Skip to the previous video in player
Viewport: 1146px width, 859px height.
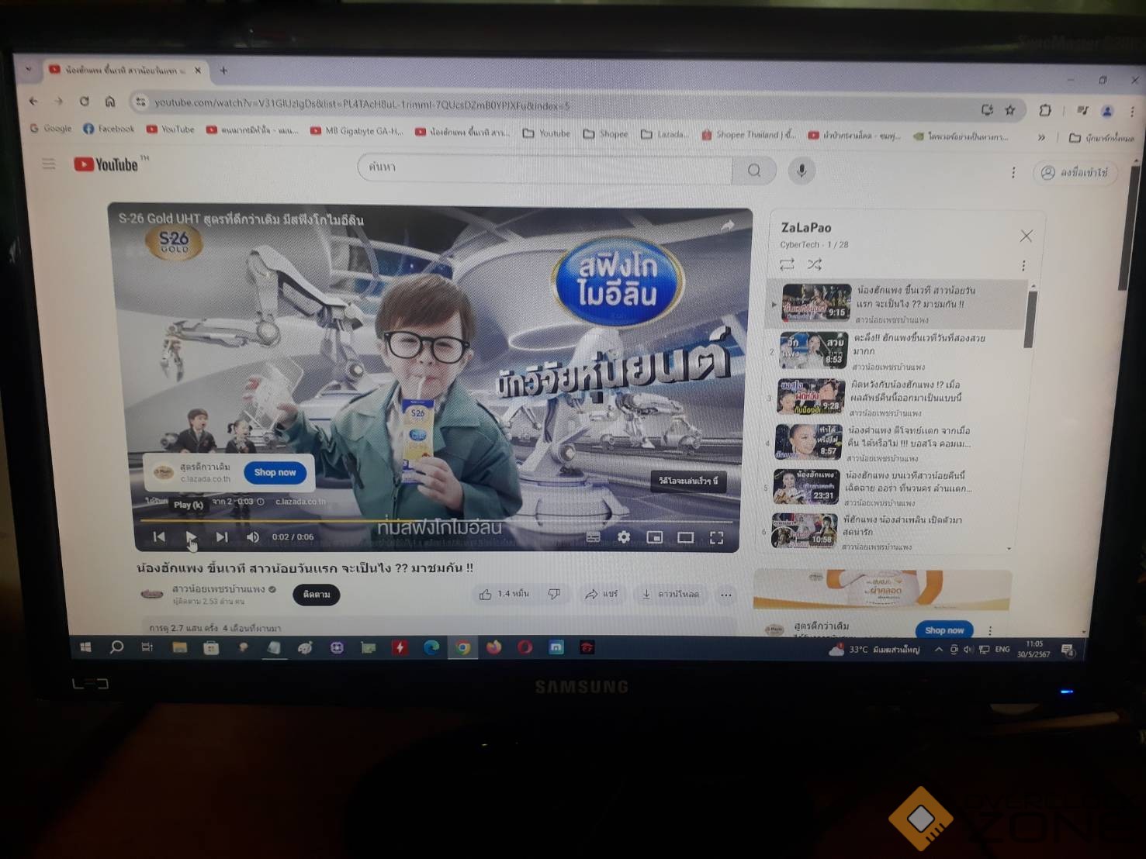[x=159, y=536]
